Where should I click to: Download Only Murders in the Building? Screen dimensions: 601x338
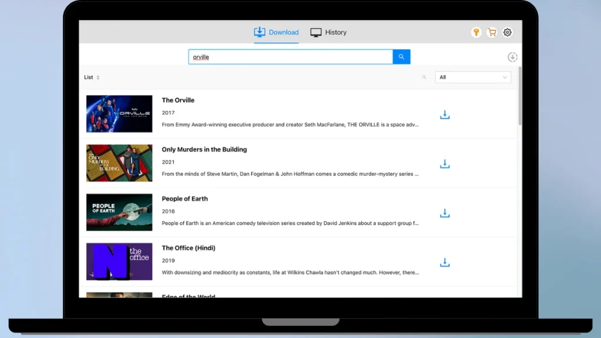pyautogui.click(x=445, y=164)
